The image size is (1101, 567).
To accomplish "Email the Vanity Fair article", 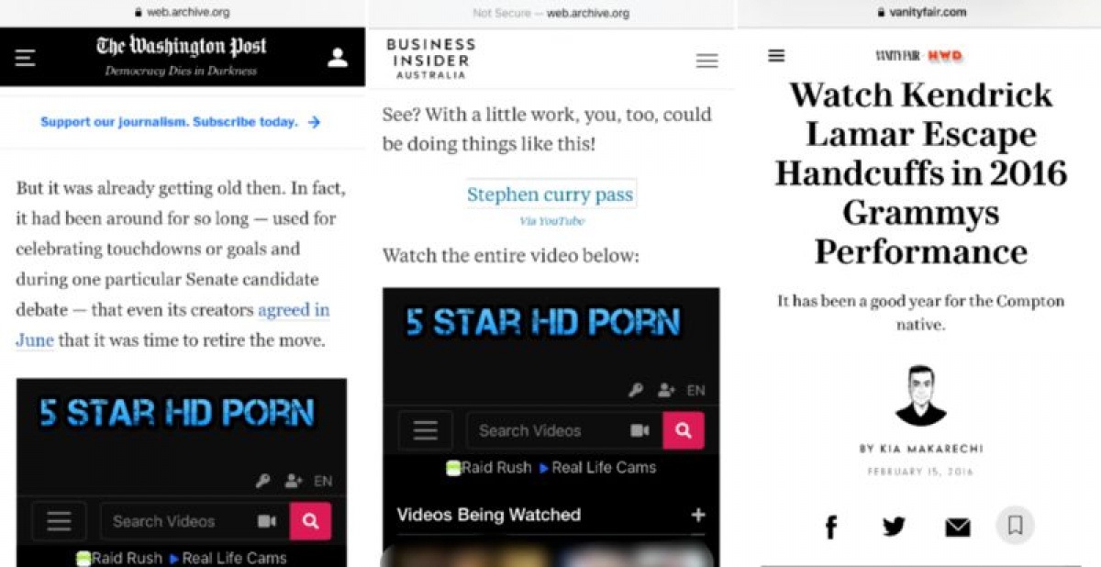I will (958, 527).
